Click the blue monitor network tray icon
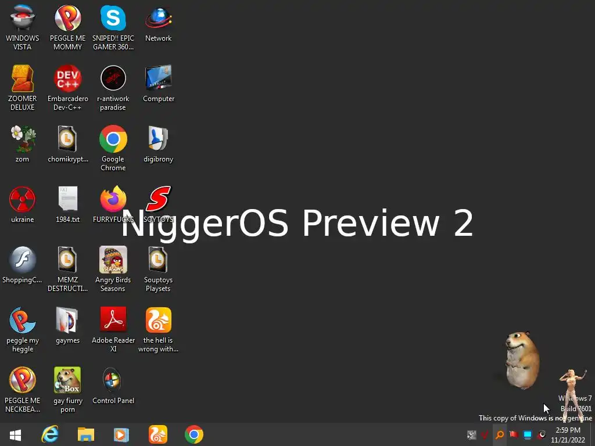595x446 pixels. 528,434
